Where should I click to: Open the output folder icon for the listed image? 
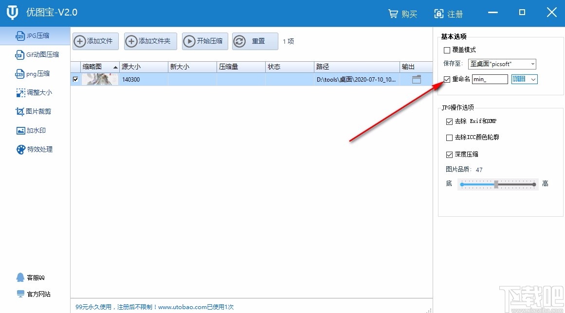417,79
